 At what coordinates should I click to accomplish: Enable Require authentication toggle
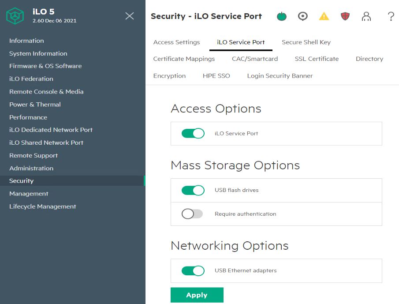click(192, 214)
